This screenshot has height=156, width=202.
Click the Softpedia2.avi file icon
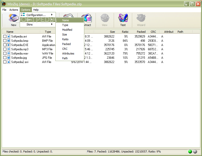9,62
